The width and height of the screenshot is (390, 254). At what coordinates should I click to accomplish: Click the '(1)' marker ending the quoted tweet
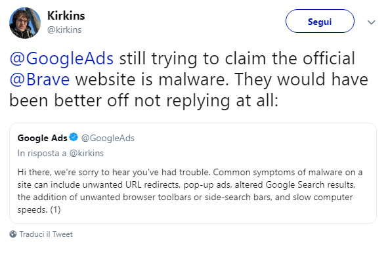point(55,210)
